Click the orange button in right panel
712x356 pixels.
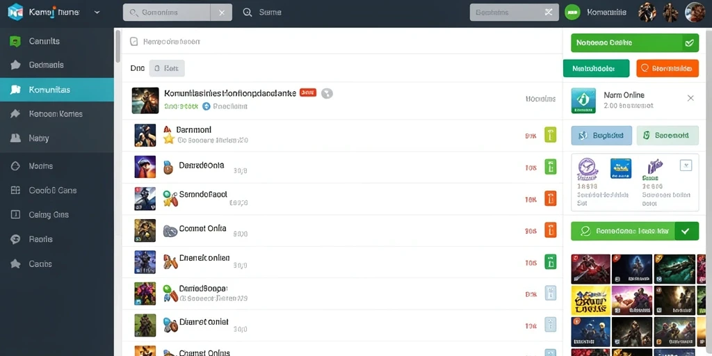tap(667, 69)
